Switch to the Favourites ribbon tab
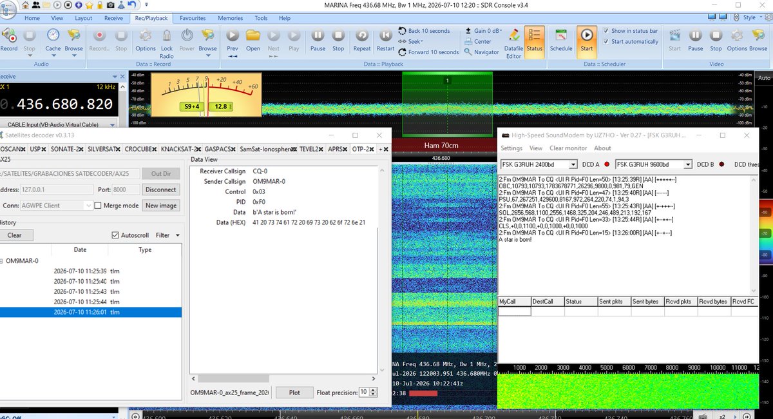This screenshot has height=419, width=773. 193,18
